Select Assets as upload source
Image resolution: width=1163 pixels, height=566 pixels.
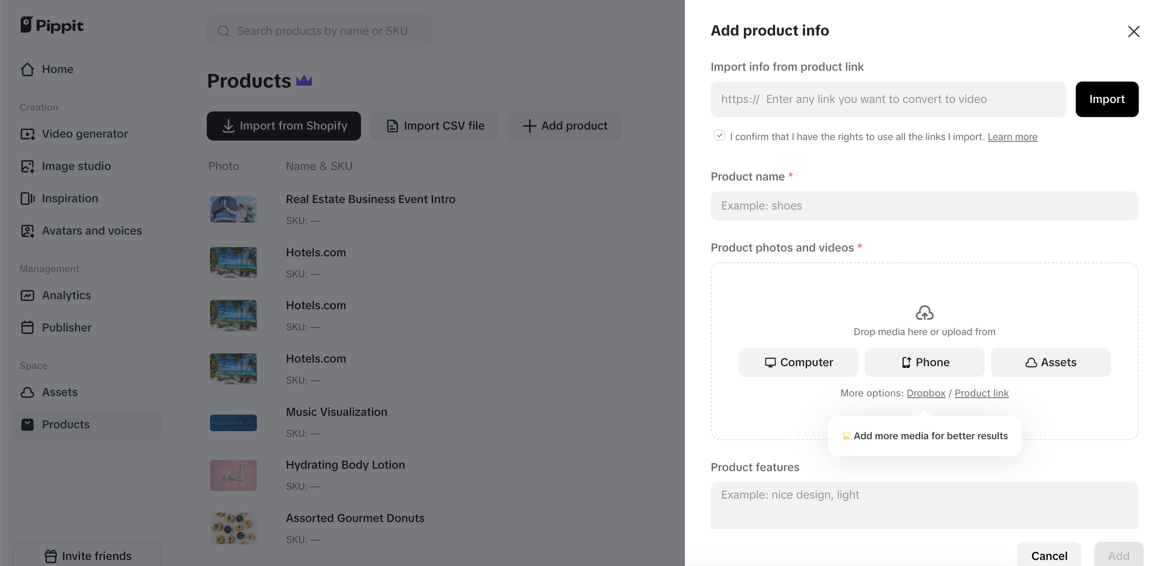pos(1050,363)
